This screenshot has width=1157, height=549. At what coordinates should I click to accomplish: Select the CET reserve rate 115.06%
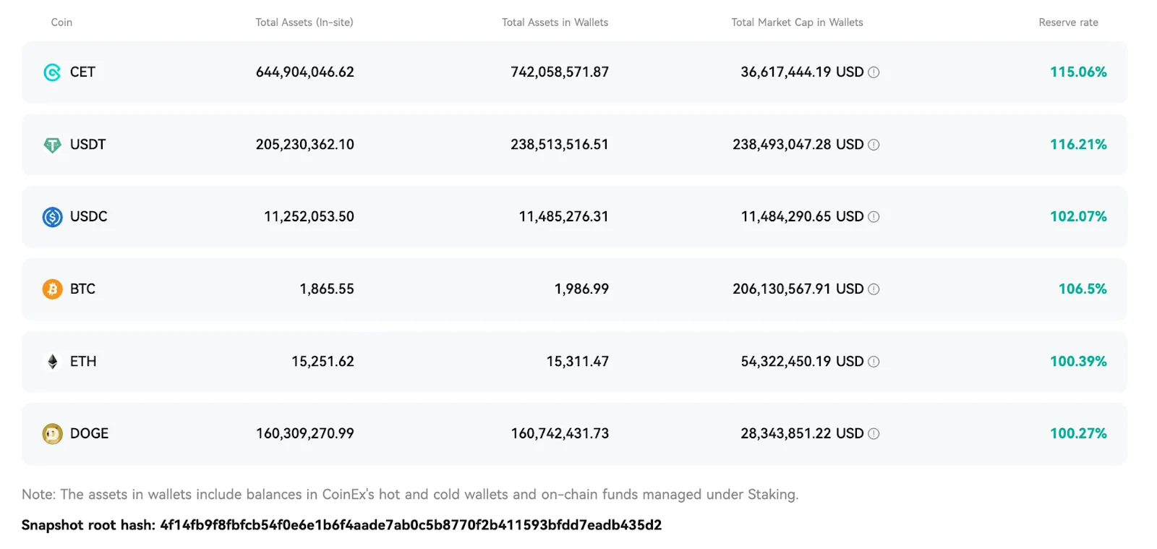(1078, 72)
